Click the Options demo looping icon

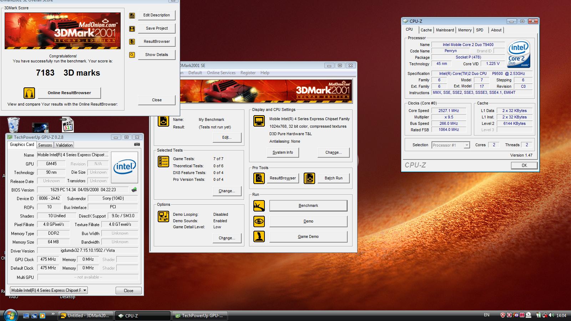point(163,216)
